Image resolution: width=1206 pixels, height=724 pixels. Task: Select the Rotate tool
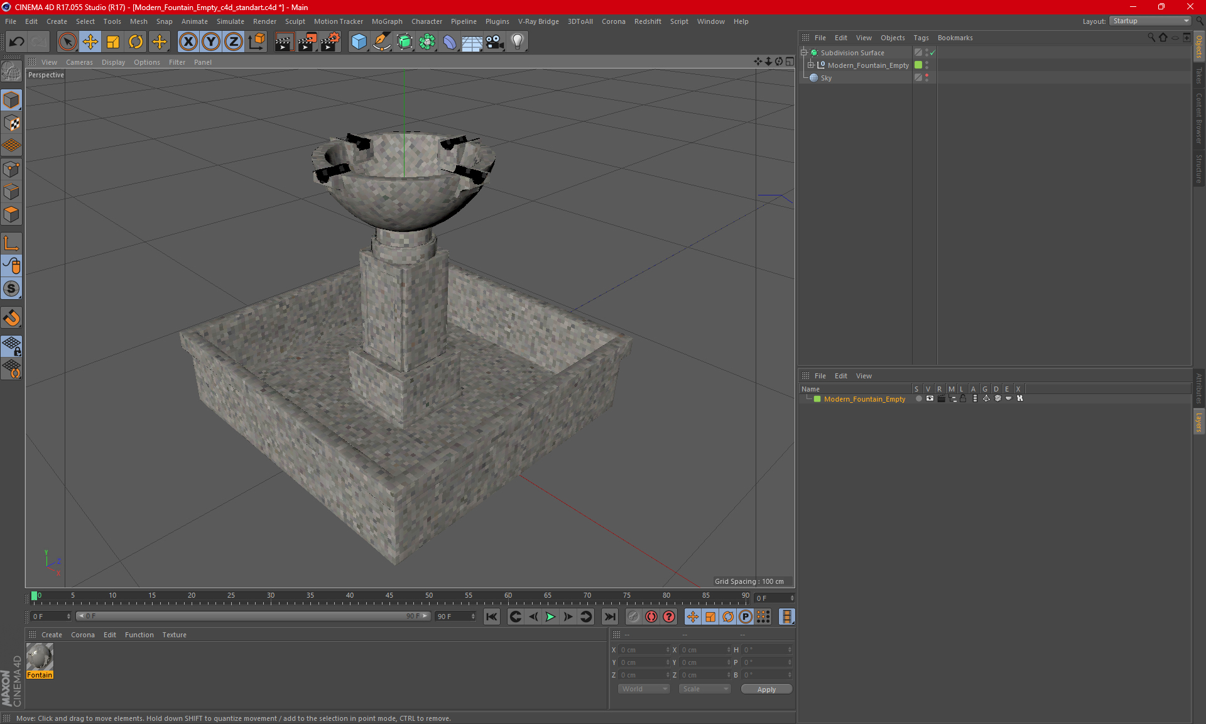136,42
